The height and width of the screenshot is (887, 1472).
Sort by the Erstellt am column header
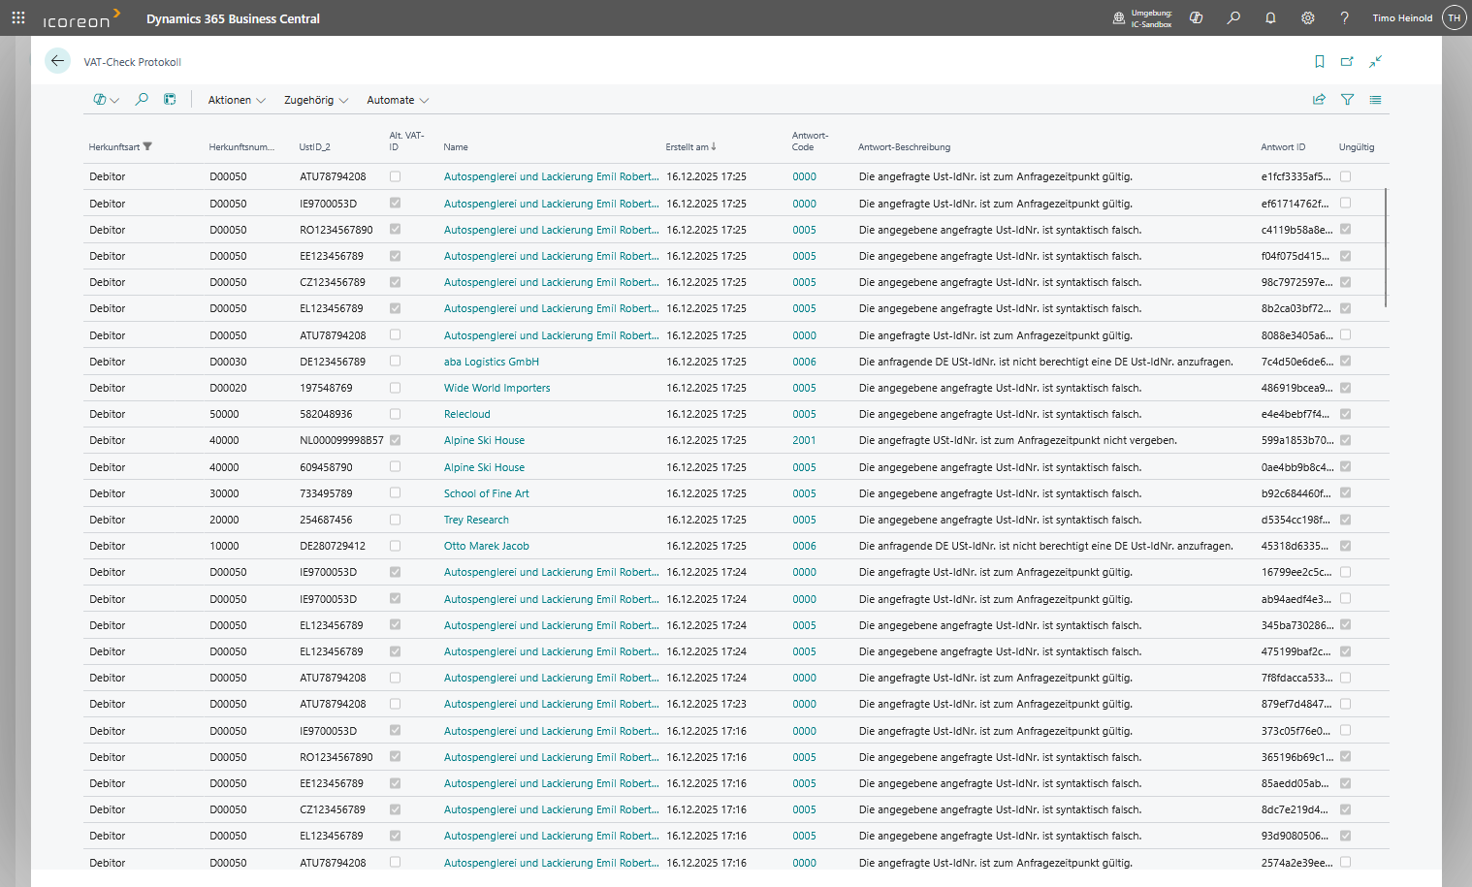[688, 147]
